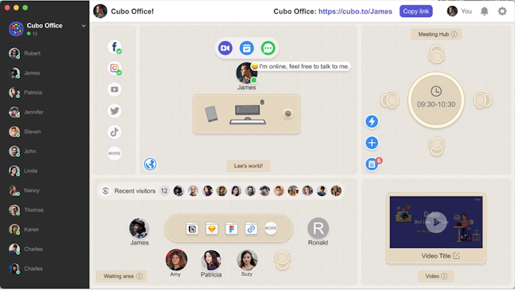Open the green chat message icon
This screenshot has width=515, height=290.
pos(268,48)
